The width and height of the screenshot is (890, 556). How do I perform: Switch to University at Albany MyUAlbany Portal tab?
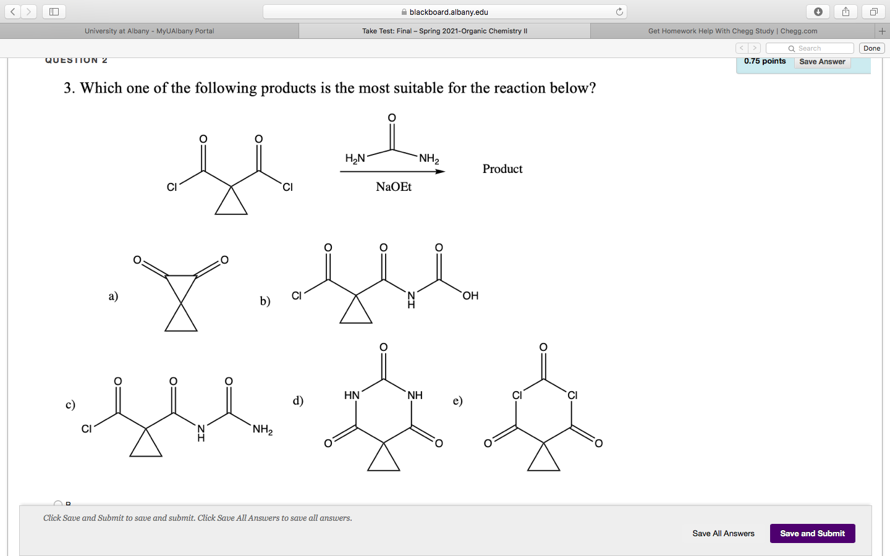coord(150,31)
